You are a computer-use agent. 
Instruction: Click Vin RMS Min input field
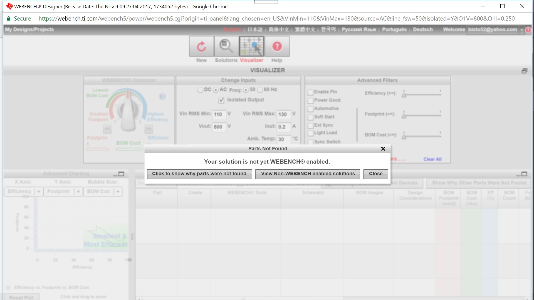coord(219,114)
